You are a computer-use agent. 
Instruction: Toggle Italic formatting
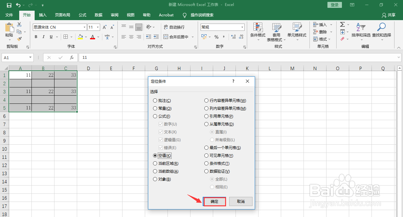[44, 37]
